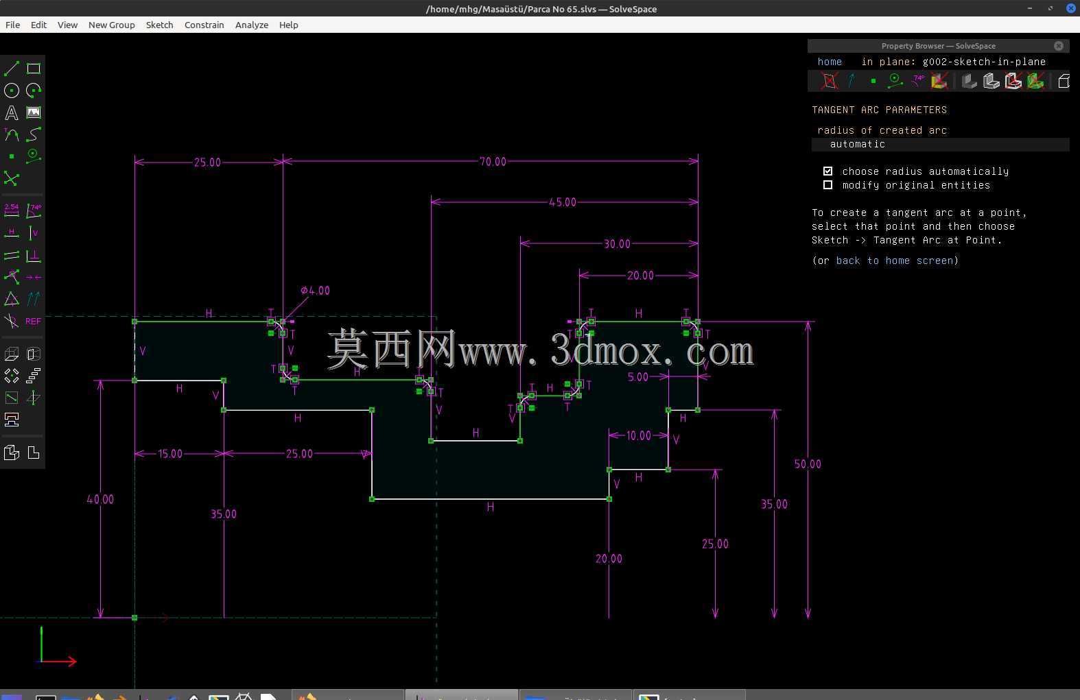Apply the Point On Line constraint tool
This screenshot has height=700, width=1080.
click(12, 277)
